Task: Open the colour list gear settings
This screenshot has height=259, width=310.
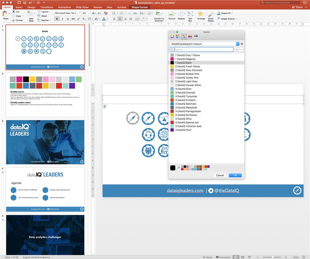Action: [242, 44]
